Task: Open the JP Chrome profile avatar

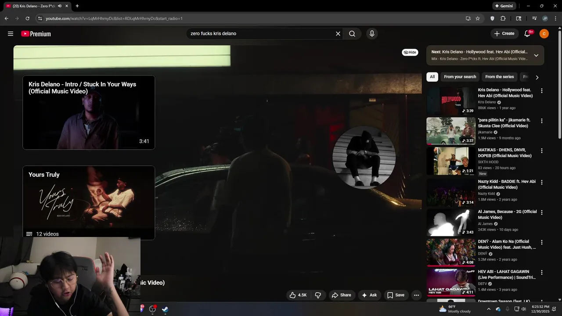Action: [545, 18]
